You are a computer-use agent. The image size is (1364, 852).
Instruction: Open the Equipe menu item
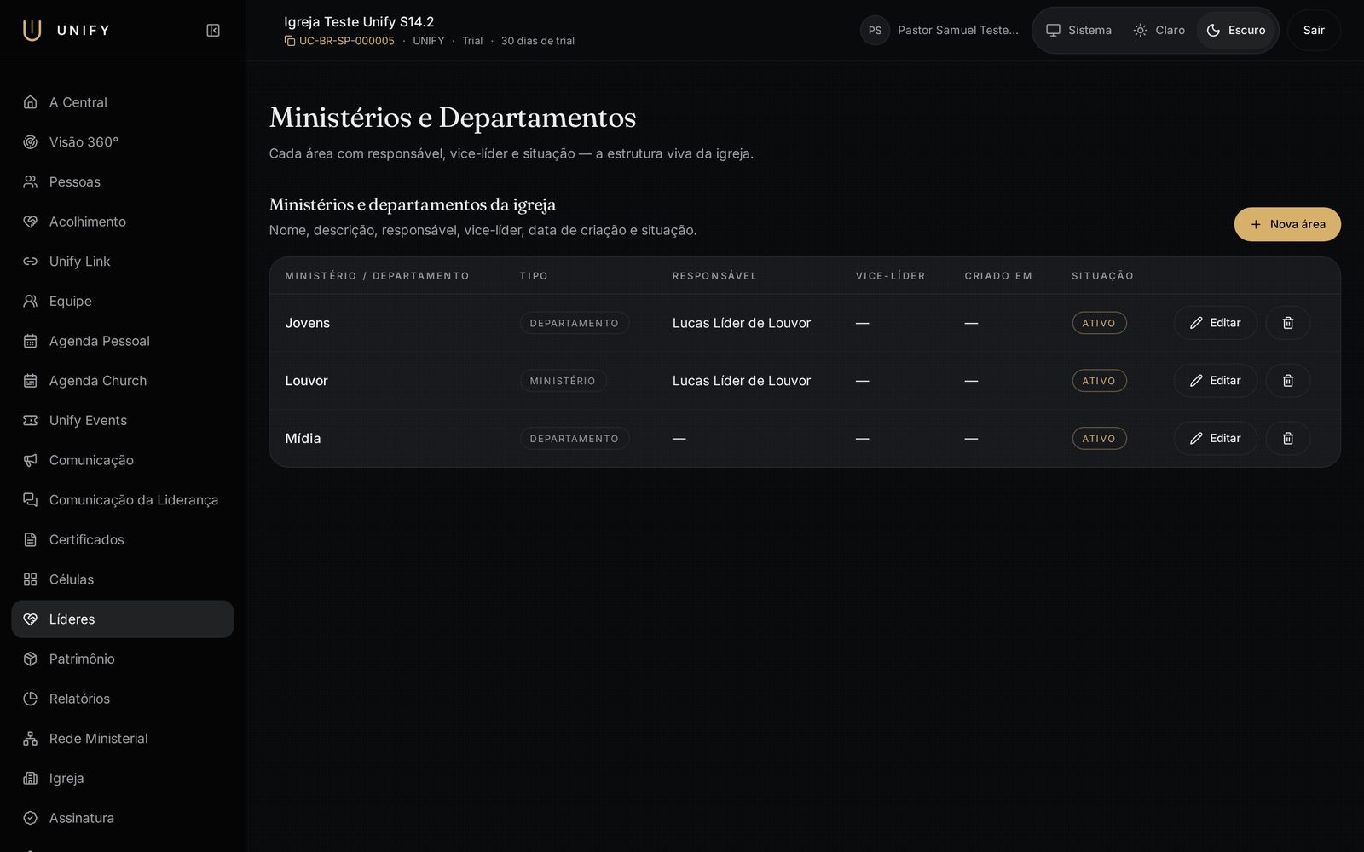[123, 301]
